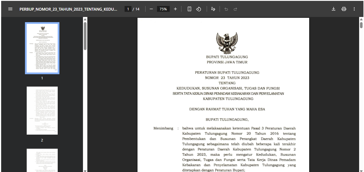
Task: Click the thumbnail panel scrollbar thumb
Action: (x=85, y=36)
